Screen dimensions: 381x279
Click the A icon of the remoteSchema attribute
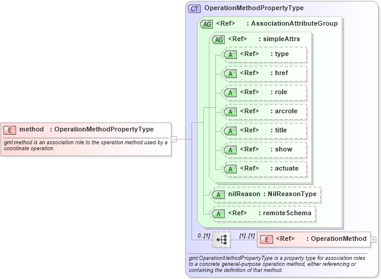(218, 214)
